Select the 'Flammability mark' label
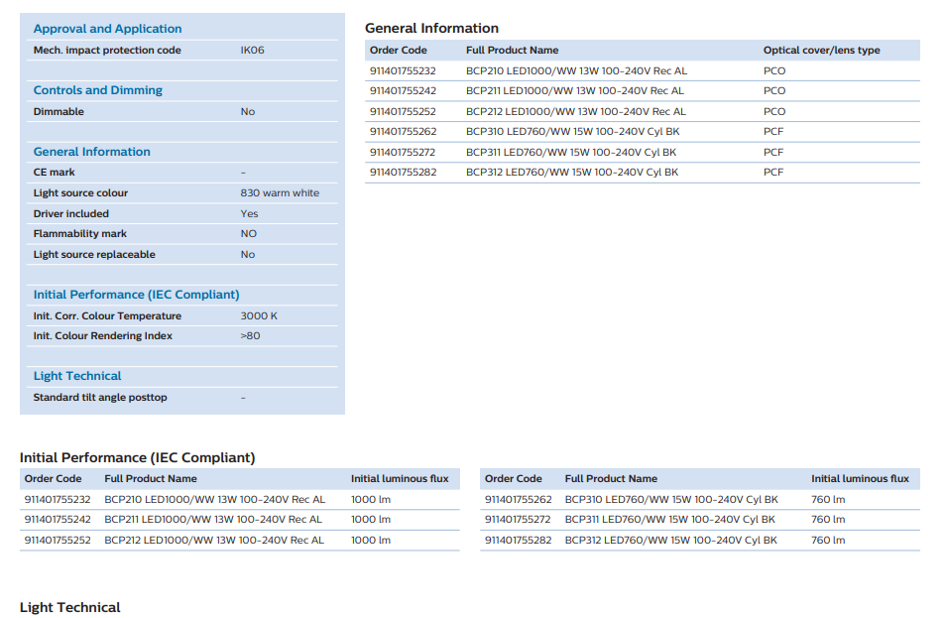The image size is (946, 618). coord(80,233)
